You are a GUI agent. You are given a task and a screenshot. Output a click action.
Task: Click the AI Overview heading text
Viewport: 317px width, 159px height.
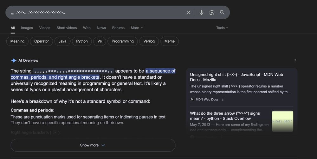tap(28, 60)
